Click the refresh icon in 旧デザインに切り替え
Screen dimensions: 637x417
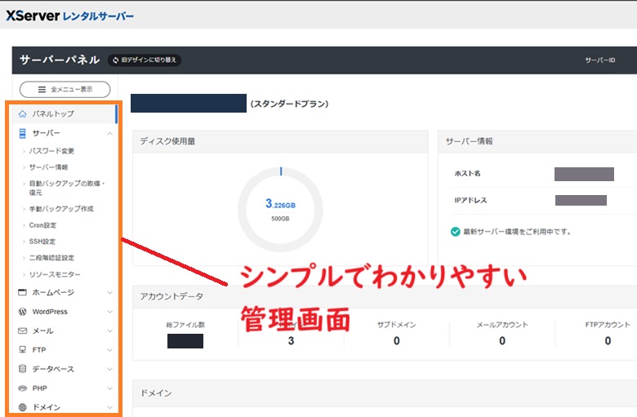[x=115, y=60]
